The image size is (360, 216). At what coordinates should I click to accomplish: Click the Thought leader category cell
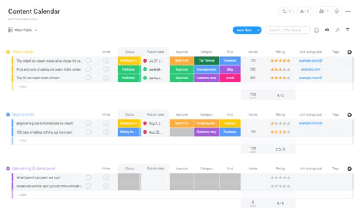point(207,123)
